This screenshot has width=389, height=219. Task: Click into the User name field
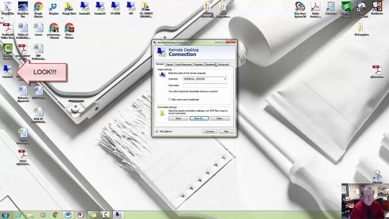(x=205, y=85)
